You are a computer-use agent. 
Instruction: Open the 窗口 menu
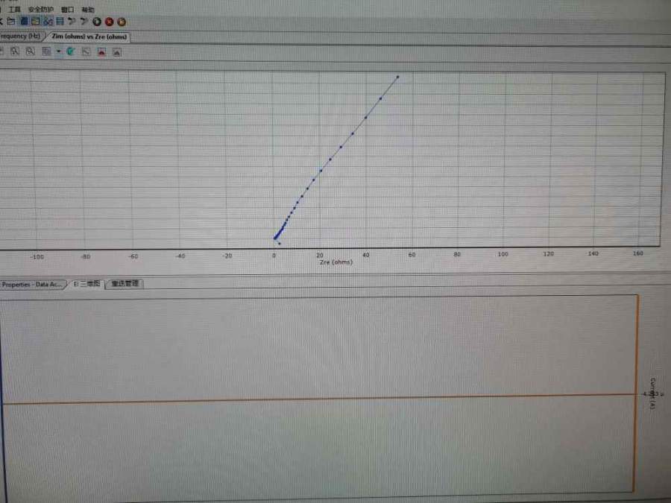(67, 10)
